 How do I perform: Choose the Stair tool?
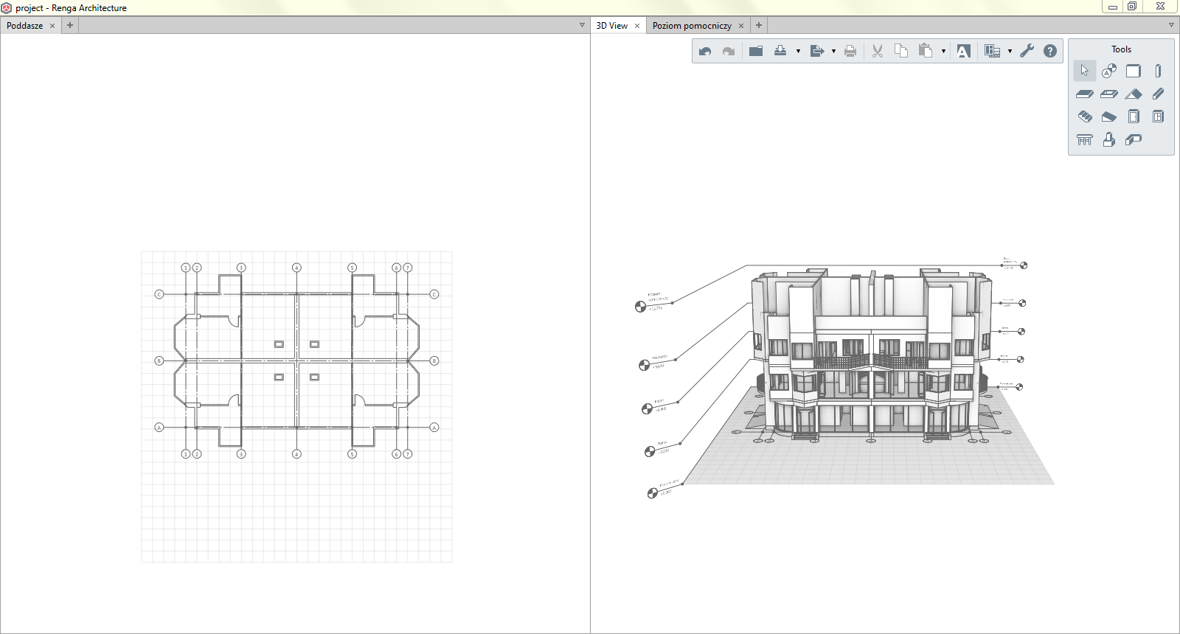[1085, 116]
